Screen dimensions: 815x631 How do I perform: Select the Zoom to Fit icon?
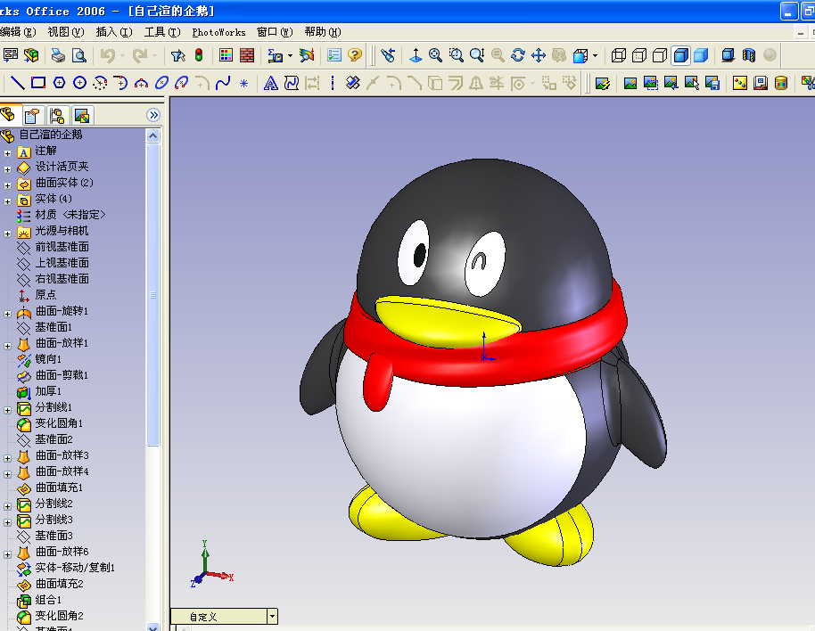[x=435, y=55]
